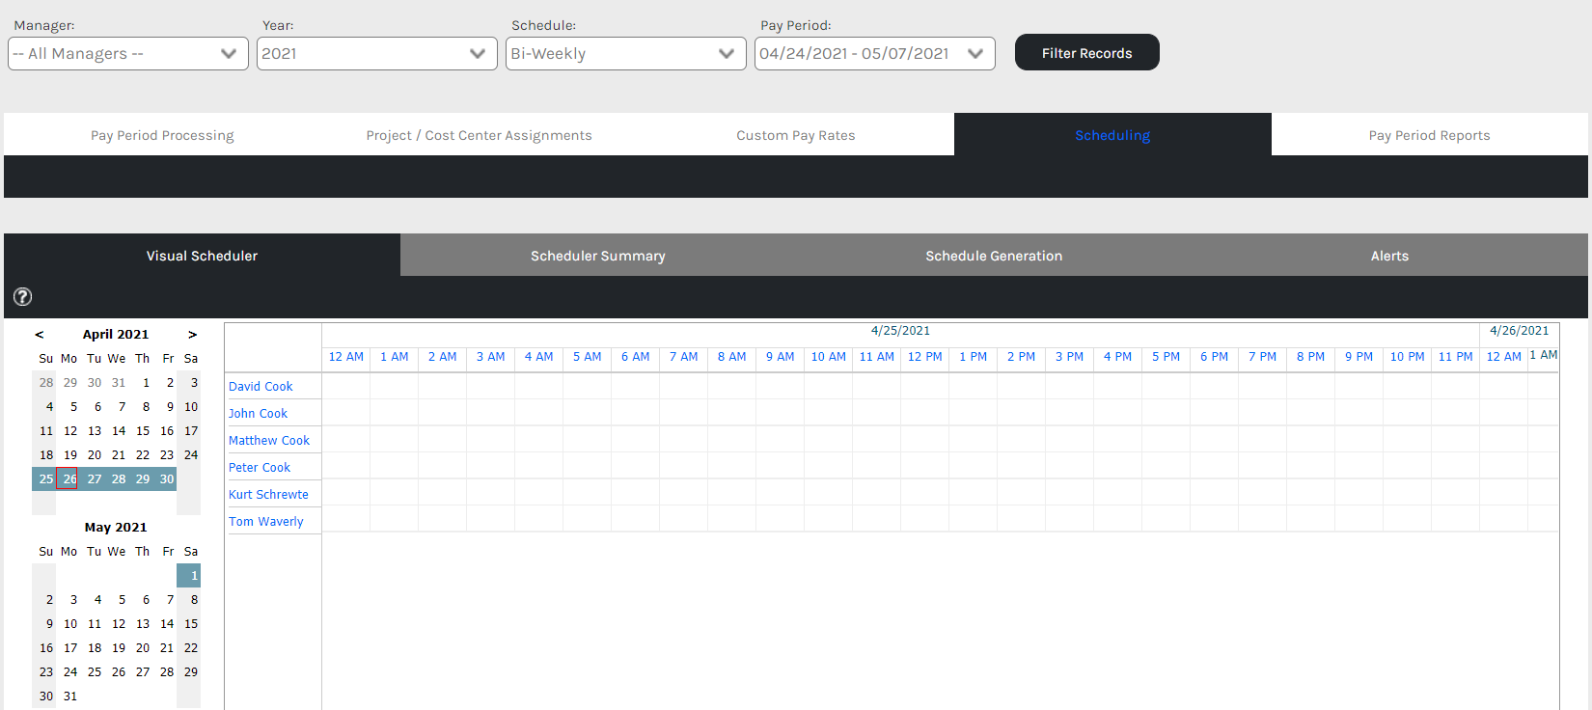Go to next month in calendar
1592x710 pixels.
[192, 335]
